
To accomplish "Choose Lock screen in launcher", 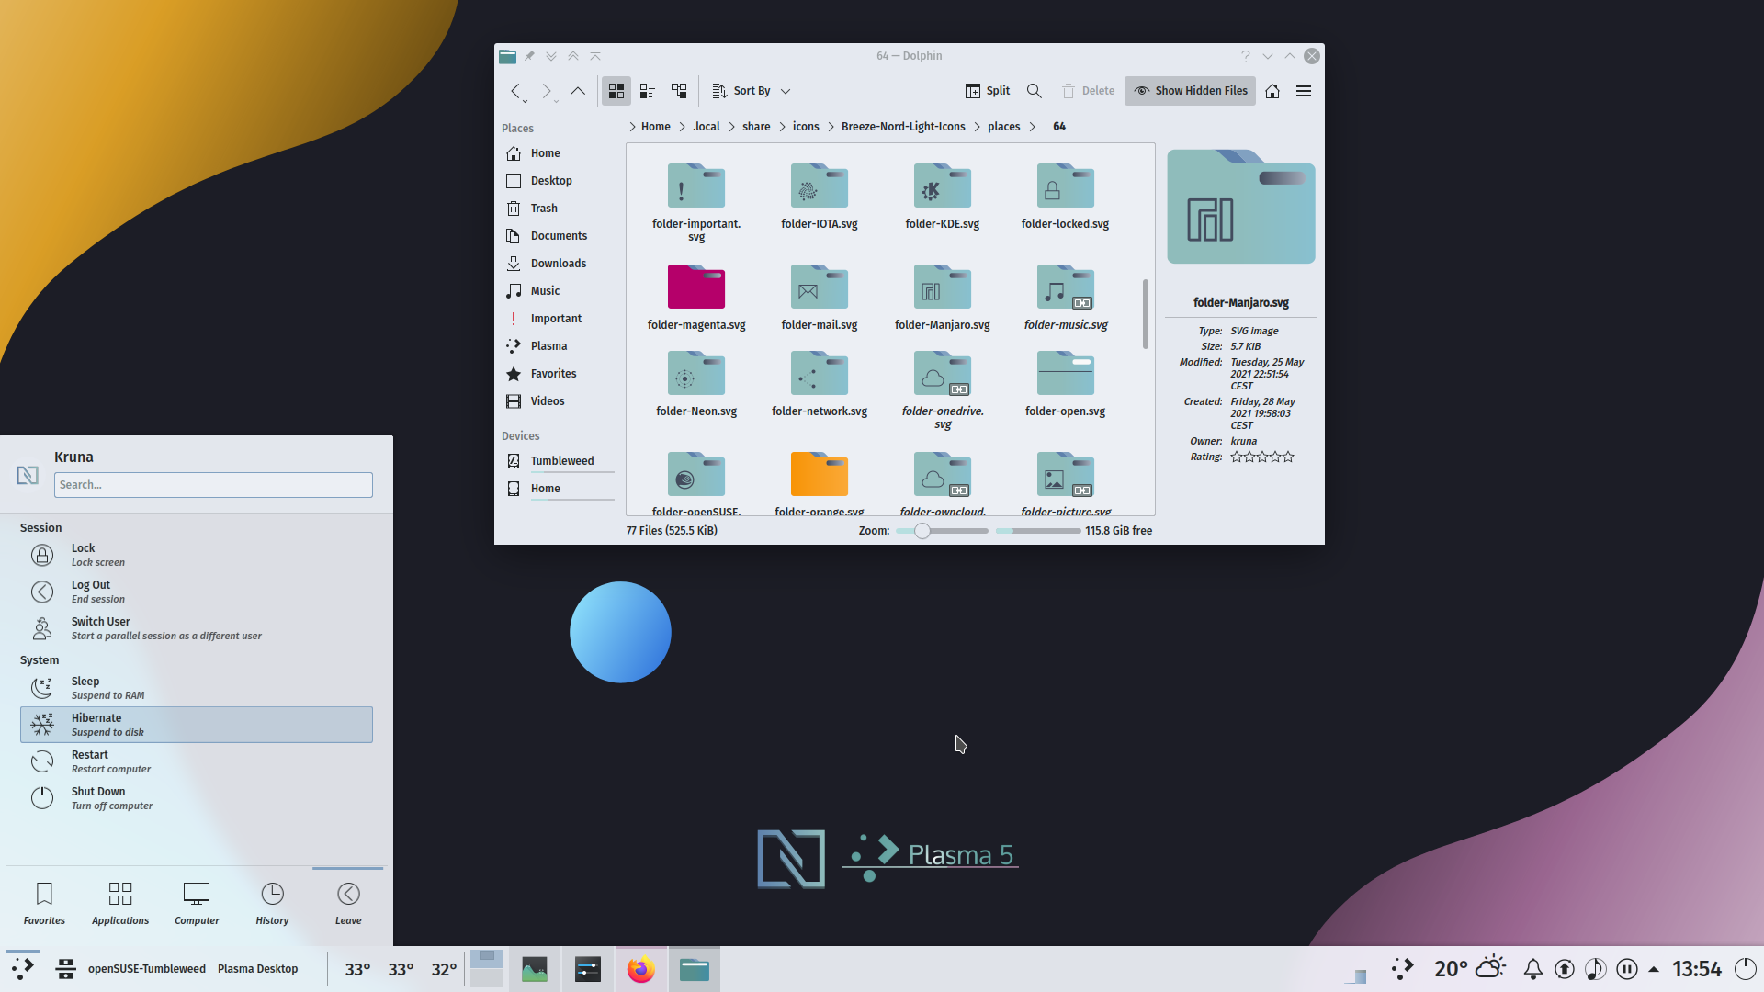I will 197,555.
